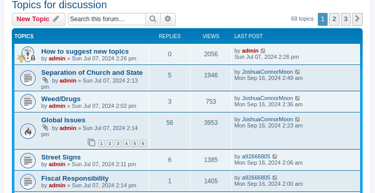Image resolution: width=375 pixels, height=193 pixels.
Task: Create a New Topic
Action: tap(39, 19)
